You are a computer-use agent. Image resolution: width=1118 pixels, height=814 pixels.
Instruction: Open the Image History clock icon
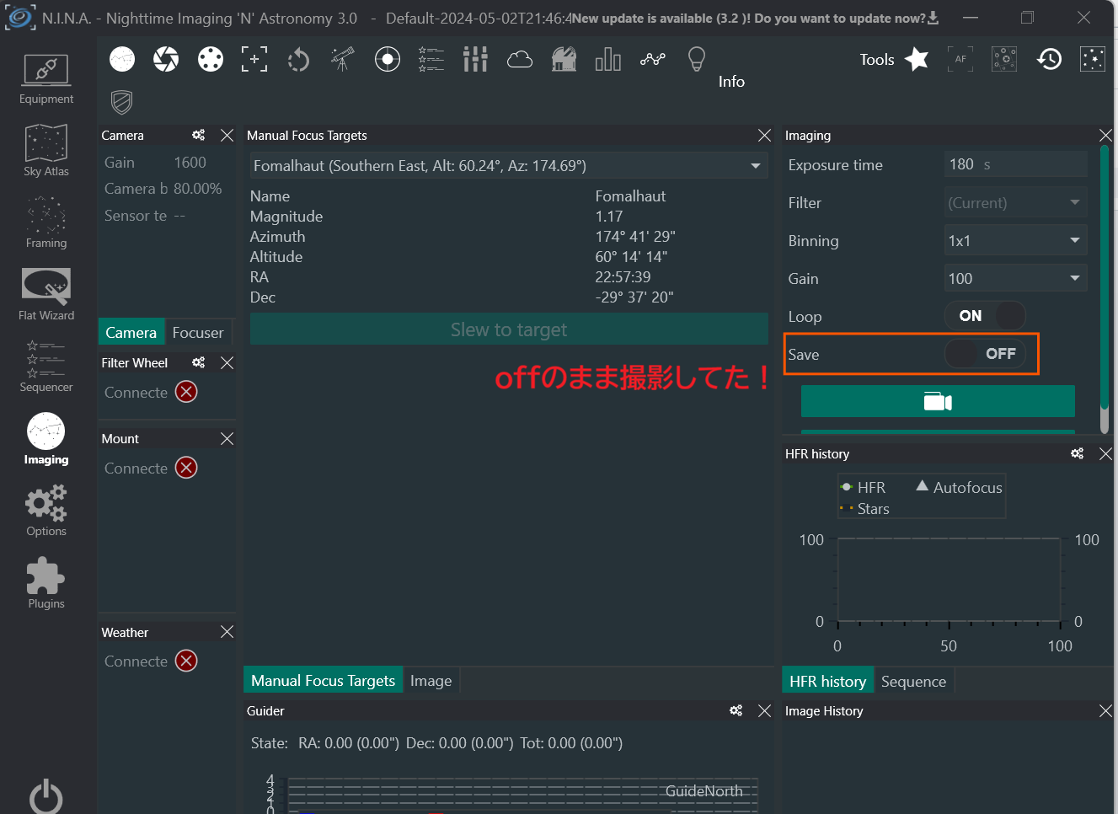point(1049,59)
